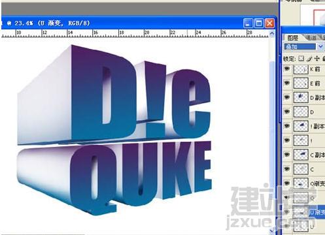Hide the E 前 layer

(x=287, y=83)
